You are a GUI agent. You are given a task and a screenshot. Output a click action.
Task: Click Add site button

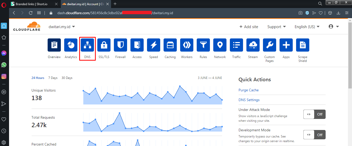tap(249, 27)
